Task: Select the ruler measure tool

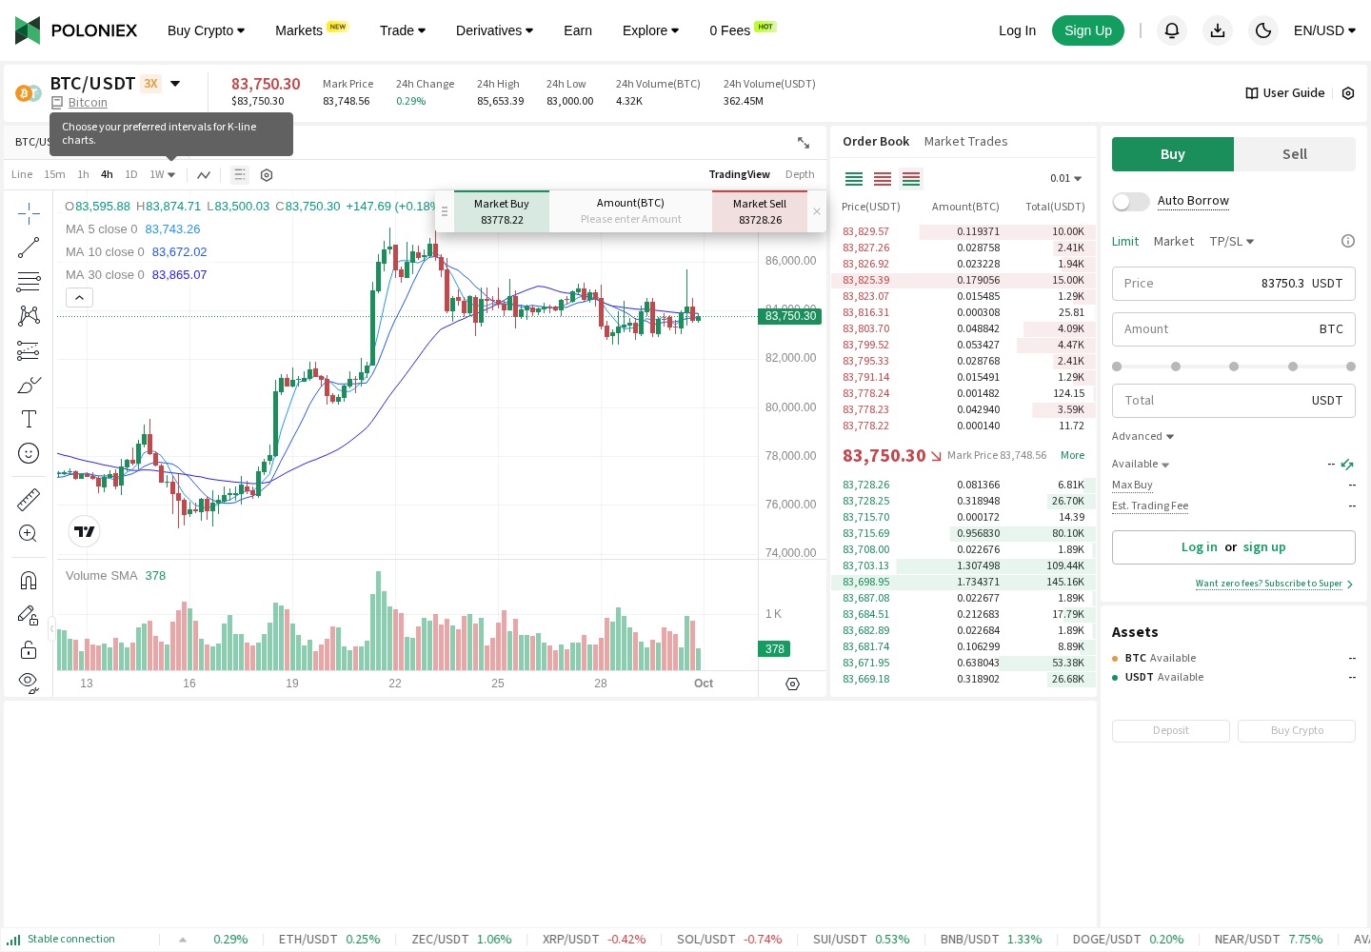Action: 29,499
